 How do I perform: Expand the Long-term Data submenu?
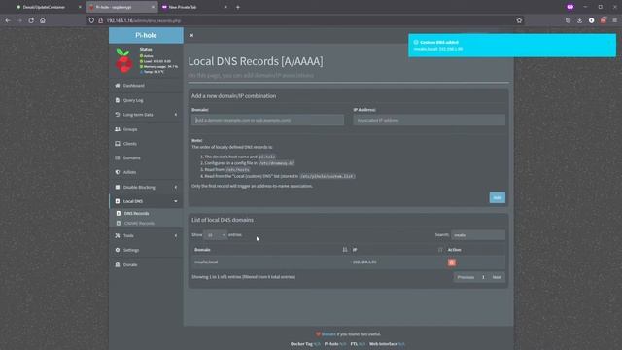click(x=146, y=115)
